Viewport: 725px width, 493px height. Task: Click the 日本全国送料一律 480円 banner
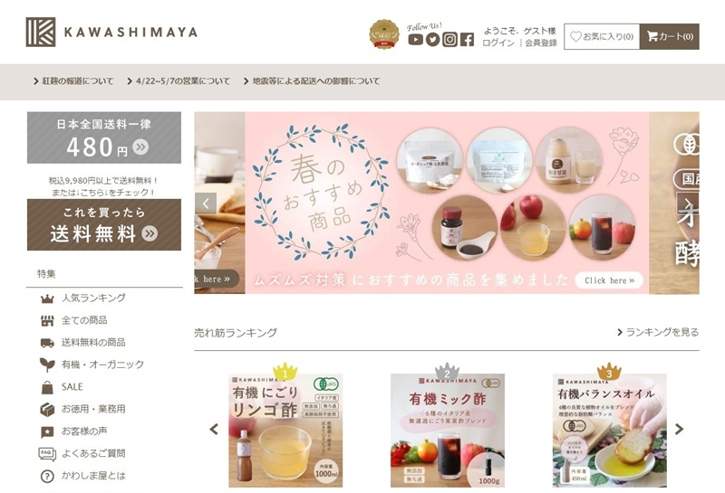104,137
